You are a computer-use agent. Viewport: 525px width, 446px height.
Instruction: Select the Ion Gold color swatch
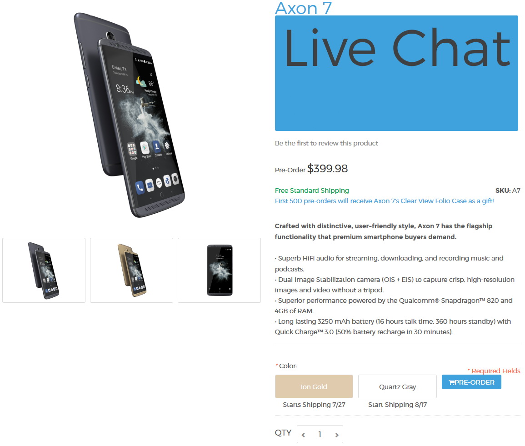[314, 386]
